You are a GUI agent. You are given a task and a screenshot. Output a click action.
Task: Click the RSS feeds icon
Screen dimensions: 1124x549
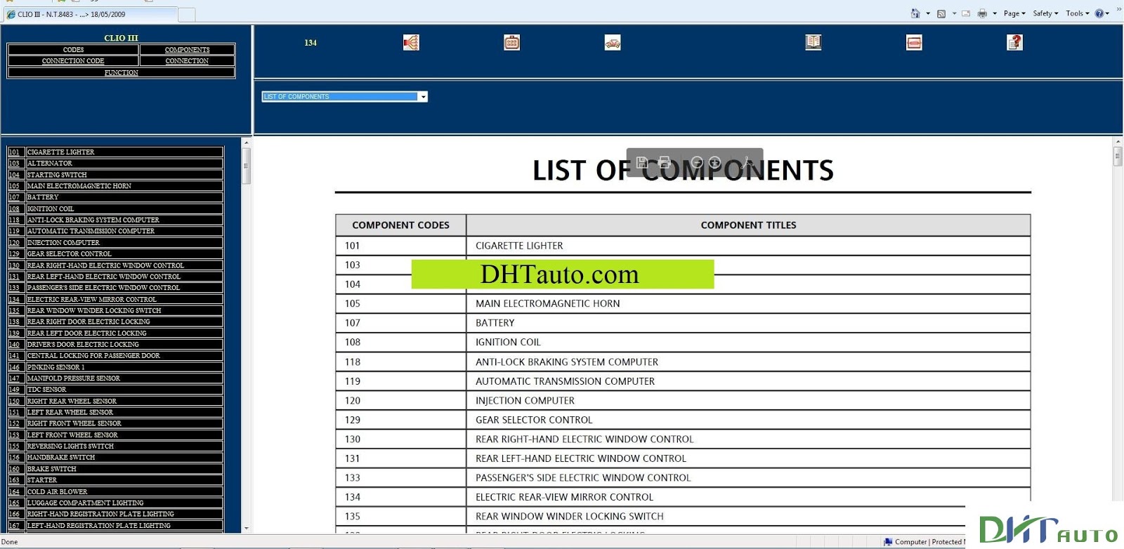941,13
